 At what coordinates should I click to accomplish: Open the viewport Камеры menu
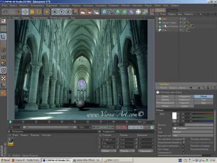(x=26, y=18)
